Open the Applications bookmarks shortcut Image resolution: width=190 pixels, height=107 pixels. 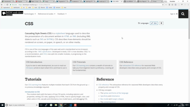(x=5, y=7)
